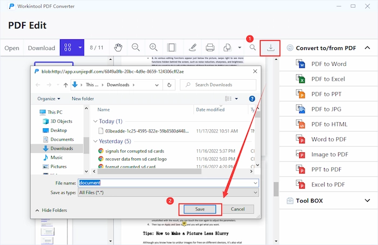Choose Excel to PDF conversion
This screenshot has width=378, height=245.
pyautogui.click(x=328, y=185)
